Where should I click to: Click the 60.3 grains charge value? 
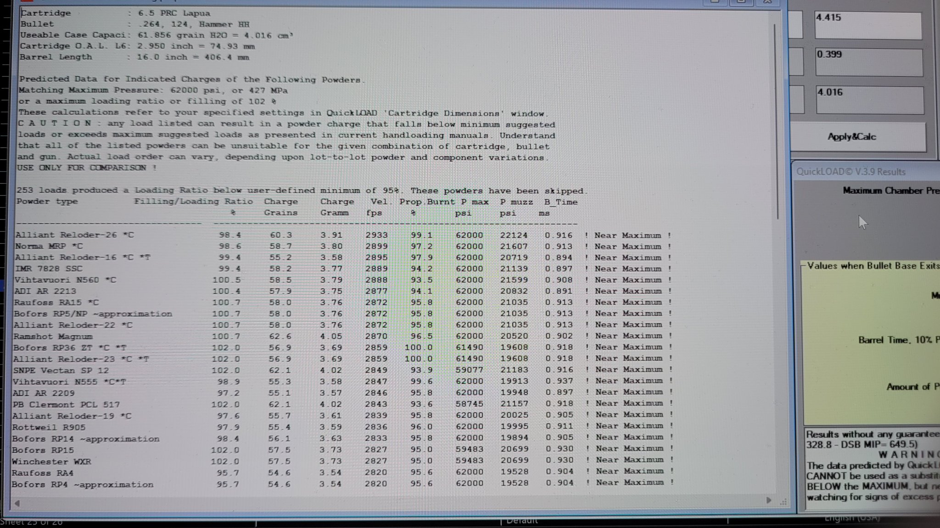pos(281,235)
